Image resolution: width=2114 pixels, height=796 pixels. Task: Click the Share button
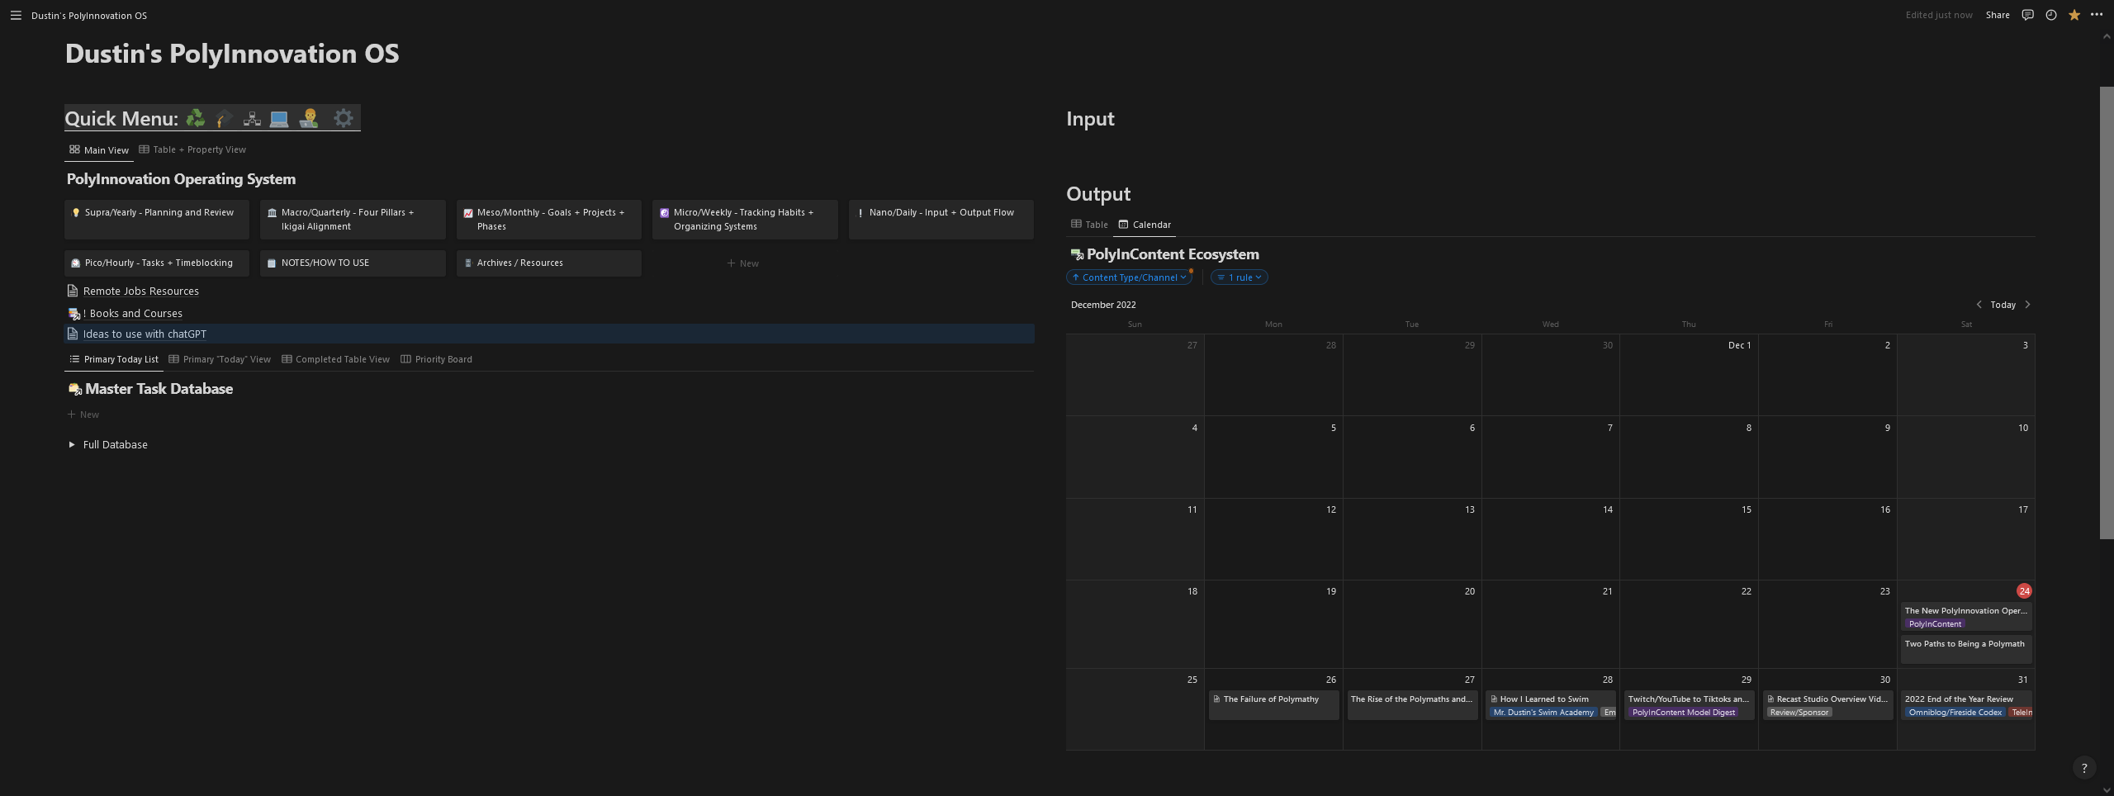1997,15
